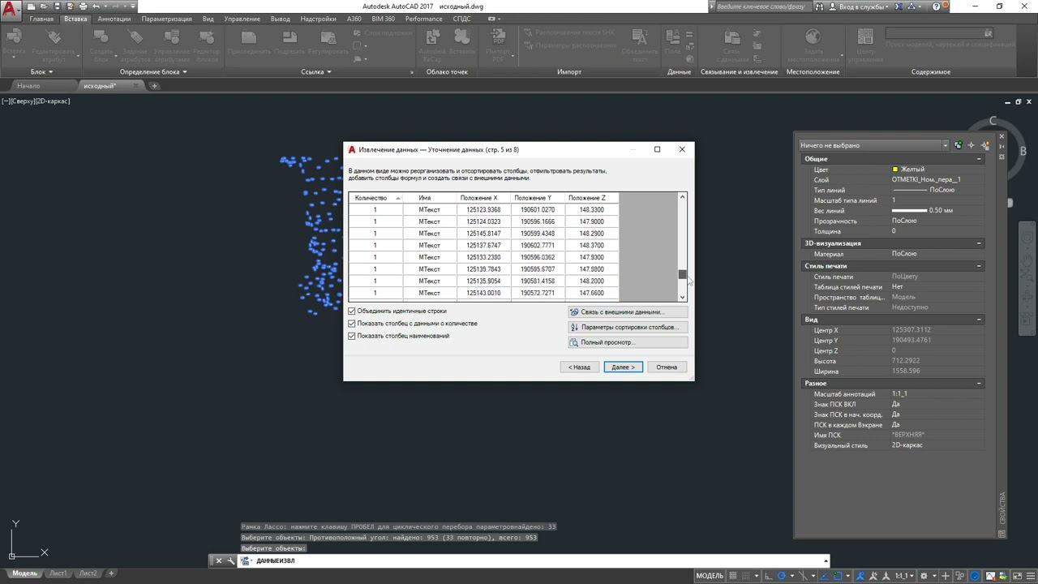Click the '< Назад' button in dialog
Screen dimensions: 1038x584
tap(579, 367)
